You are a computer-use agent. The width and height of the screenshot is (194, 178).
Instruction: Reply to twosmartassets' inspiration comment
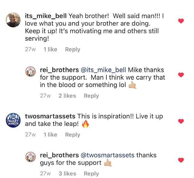click(73, 135)
